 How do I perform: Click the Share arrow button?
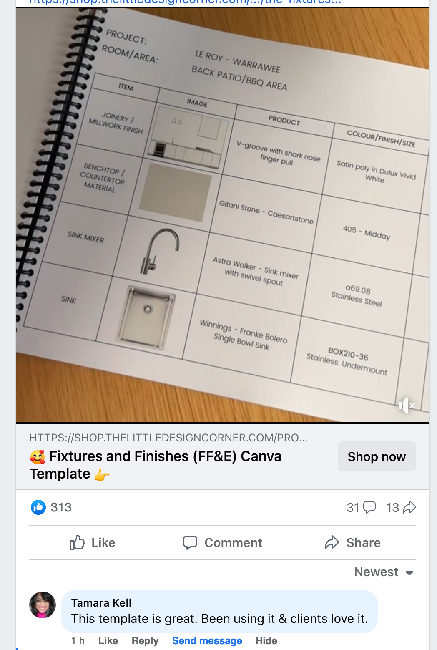[x=353, y=542]
